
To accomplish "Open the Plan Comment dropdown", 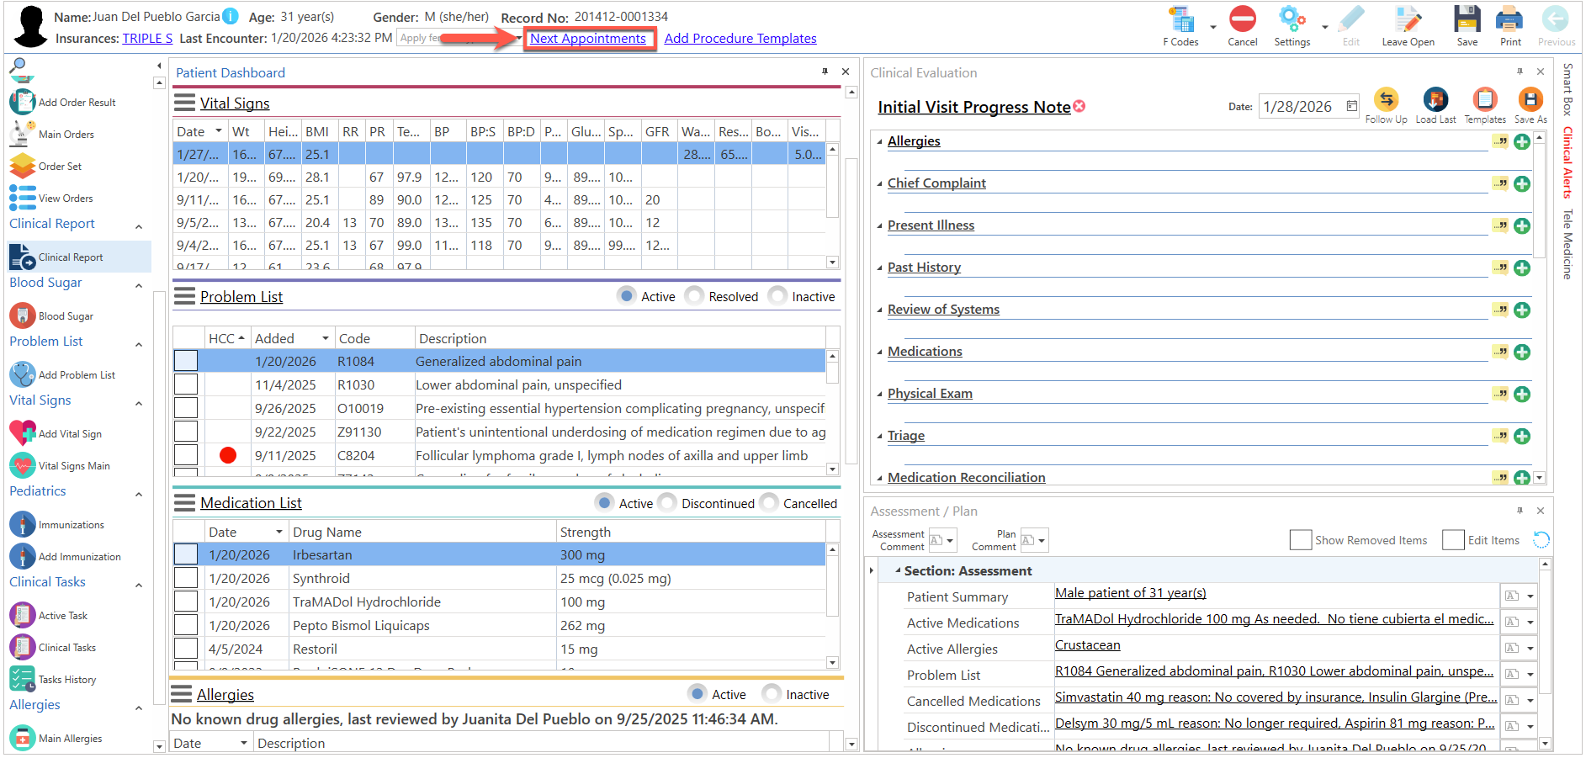I will (x=1042, y=540).
